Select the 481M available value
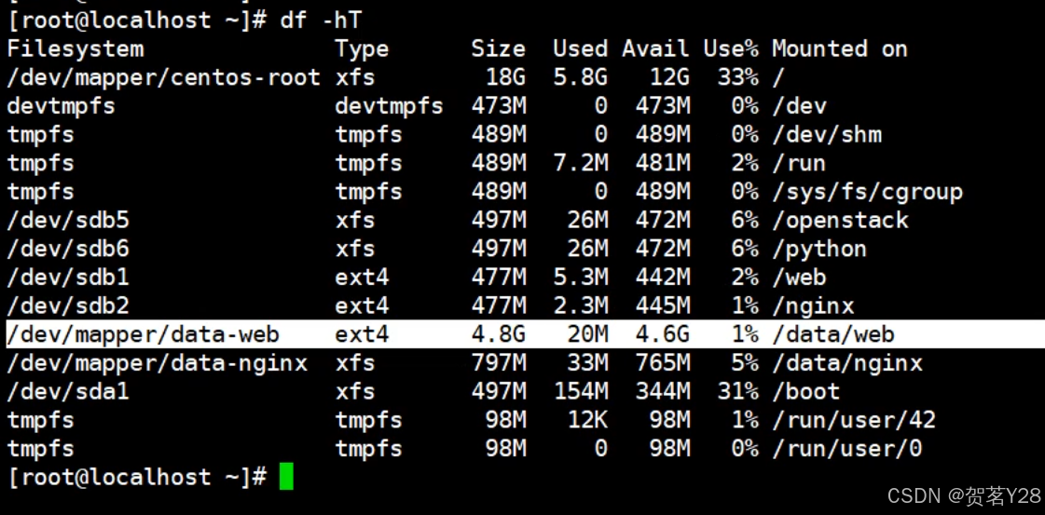This screenshot has height=515, width=1045. [663, 164]
